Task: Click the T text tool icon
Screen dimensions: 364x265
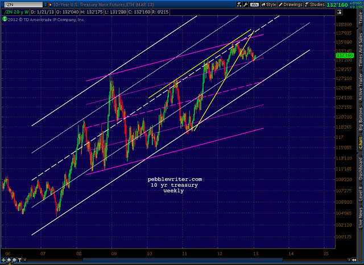Action: [x=19, y=260]
